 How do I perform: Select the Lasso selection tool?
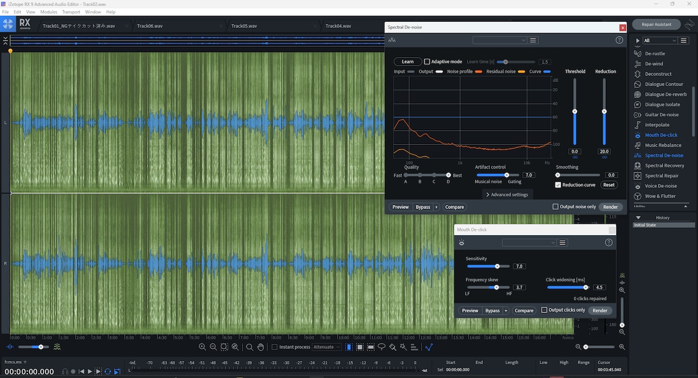pyautogui.click(x=382, y=347)
